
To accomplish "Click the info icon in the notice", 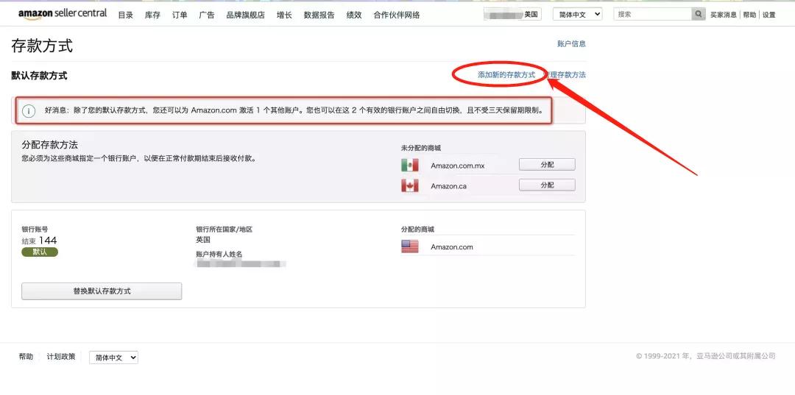I will pos(29,110).
